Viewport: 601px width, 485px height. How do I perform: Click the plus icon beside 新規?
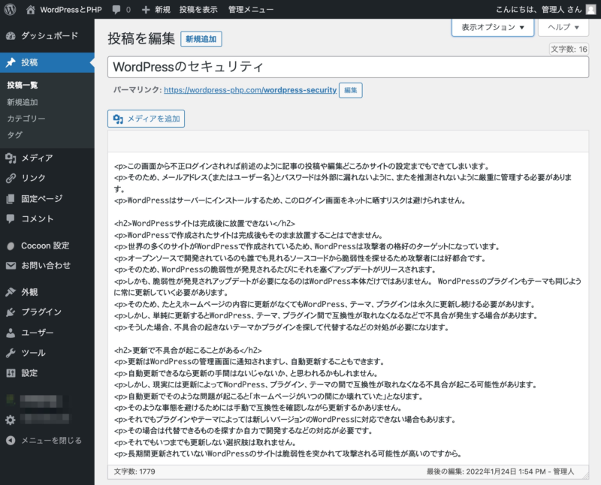coord(146,10)
